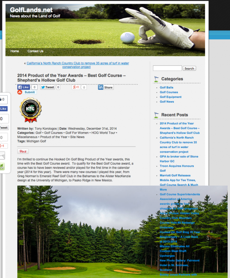The height and width of the screenshot is (278, 230).
Task: Open previous post link about North Ranch
Action: click(x=78, y=65)
